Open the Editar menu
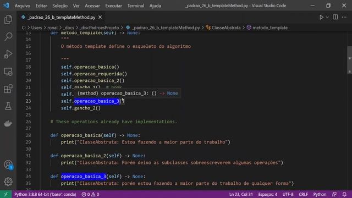Viewport: 352px width, 198px height. [x=41, y=5]
